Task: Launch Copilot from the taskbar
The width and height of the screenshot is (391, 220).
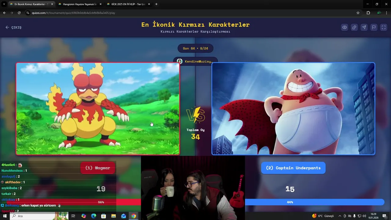Action: [x=83, y=216]
